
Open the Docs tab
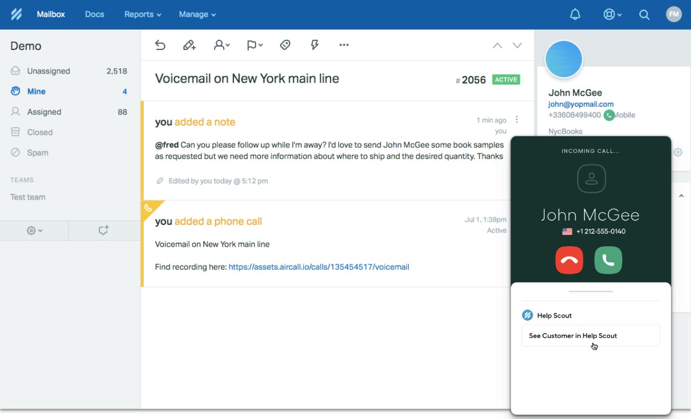pos(94,14)
